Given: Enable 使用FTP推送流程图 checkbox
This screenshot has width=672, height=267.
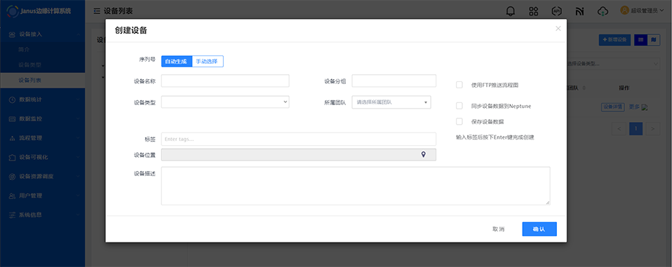Looking at the screenshot, I should (x=459, y=85).
